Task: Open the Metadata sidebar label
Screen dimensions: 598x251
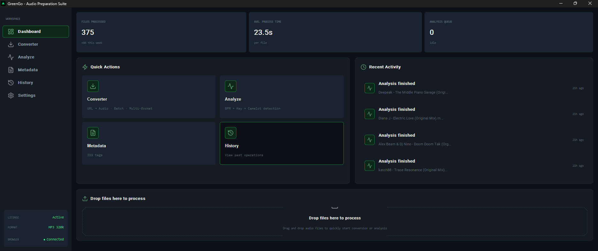Action: [x=28, y=70]
